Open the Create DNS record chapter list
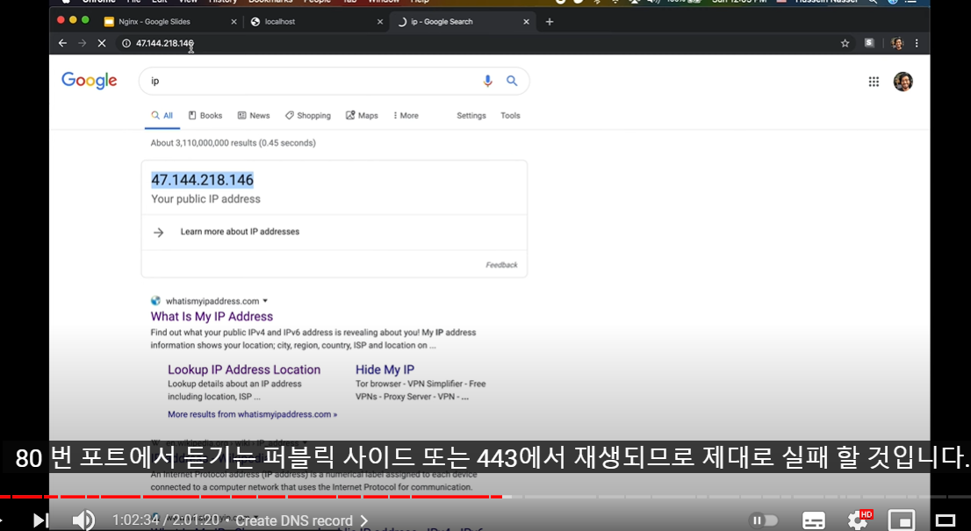971x531 pixels. point(302,520)
